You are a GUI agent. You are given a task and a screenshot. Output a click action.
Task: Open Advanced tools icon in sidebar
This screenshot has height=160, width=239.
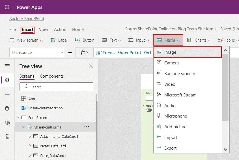click(x=7, y=137)
